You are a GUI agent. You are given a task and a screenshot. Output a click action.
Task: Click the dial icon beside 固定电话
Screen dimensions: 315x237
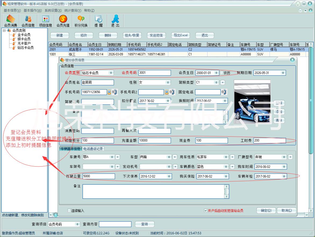(x=224, y=92)
